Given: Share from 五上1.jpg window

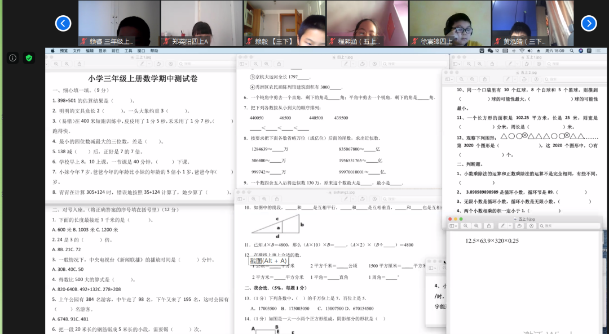Looking at the screenshot, I should pos(492,64).
